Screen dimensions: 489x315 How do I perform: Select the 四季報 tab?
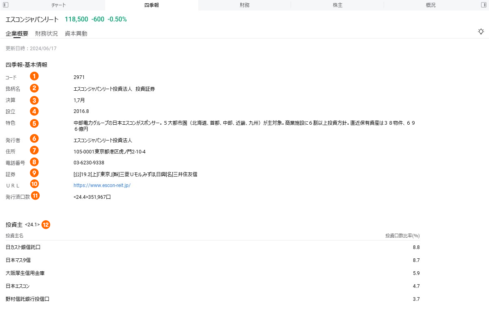coord(152,5)
